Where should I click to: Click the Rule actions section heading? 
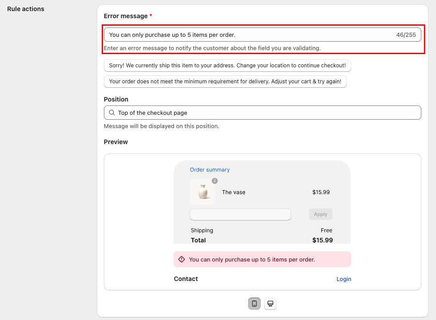tap(26, 9)
